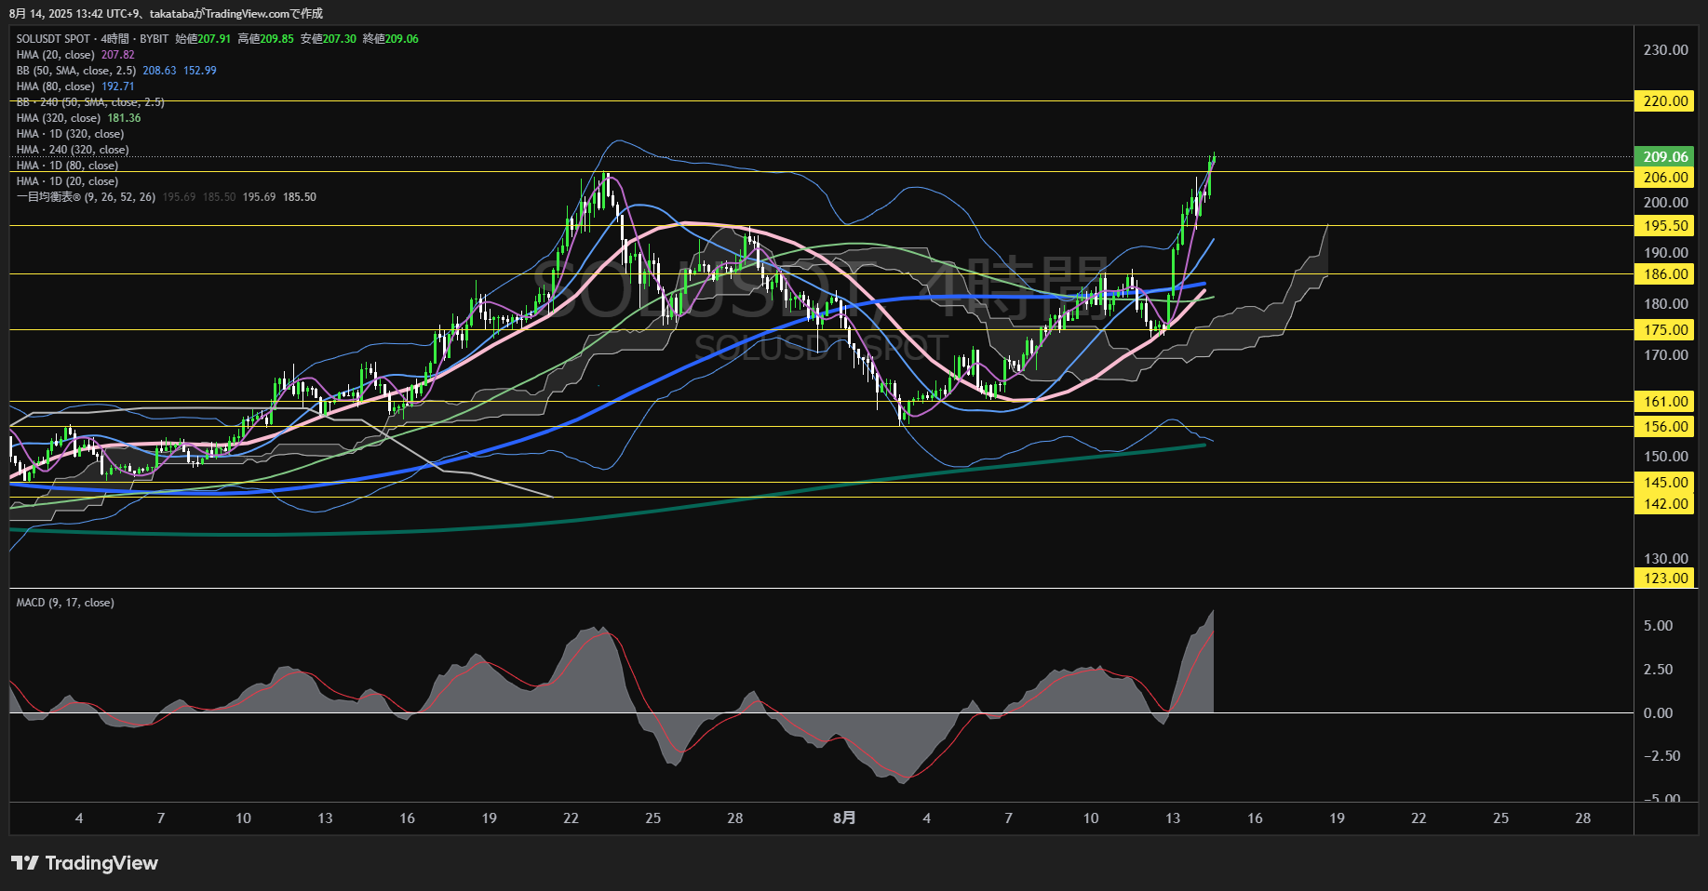The height and width of the screenshot is (891, 1708).
Task: Click the 5.00 tick on MACD scale
Action: coord(1658,625)
